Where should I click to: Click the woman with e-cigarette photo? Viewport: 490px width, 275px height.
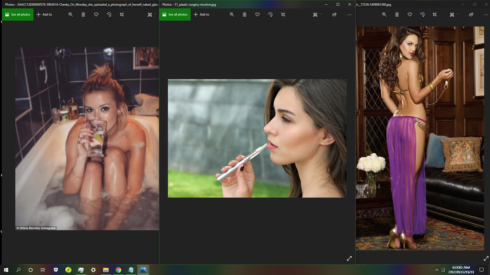(257, 138)
